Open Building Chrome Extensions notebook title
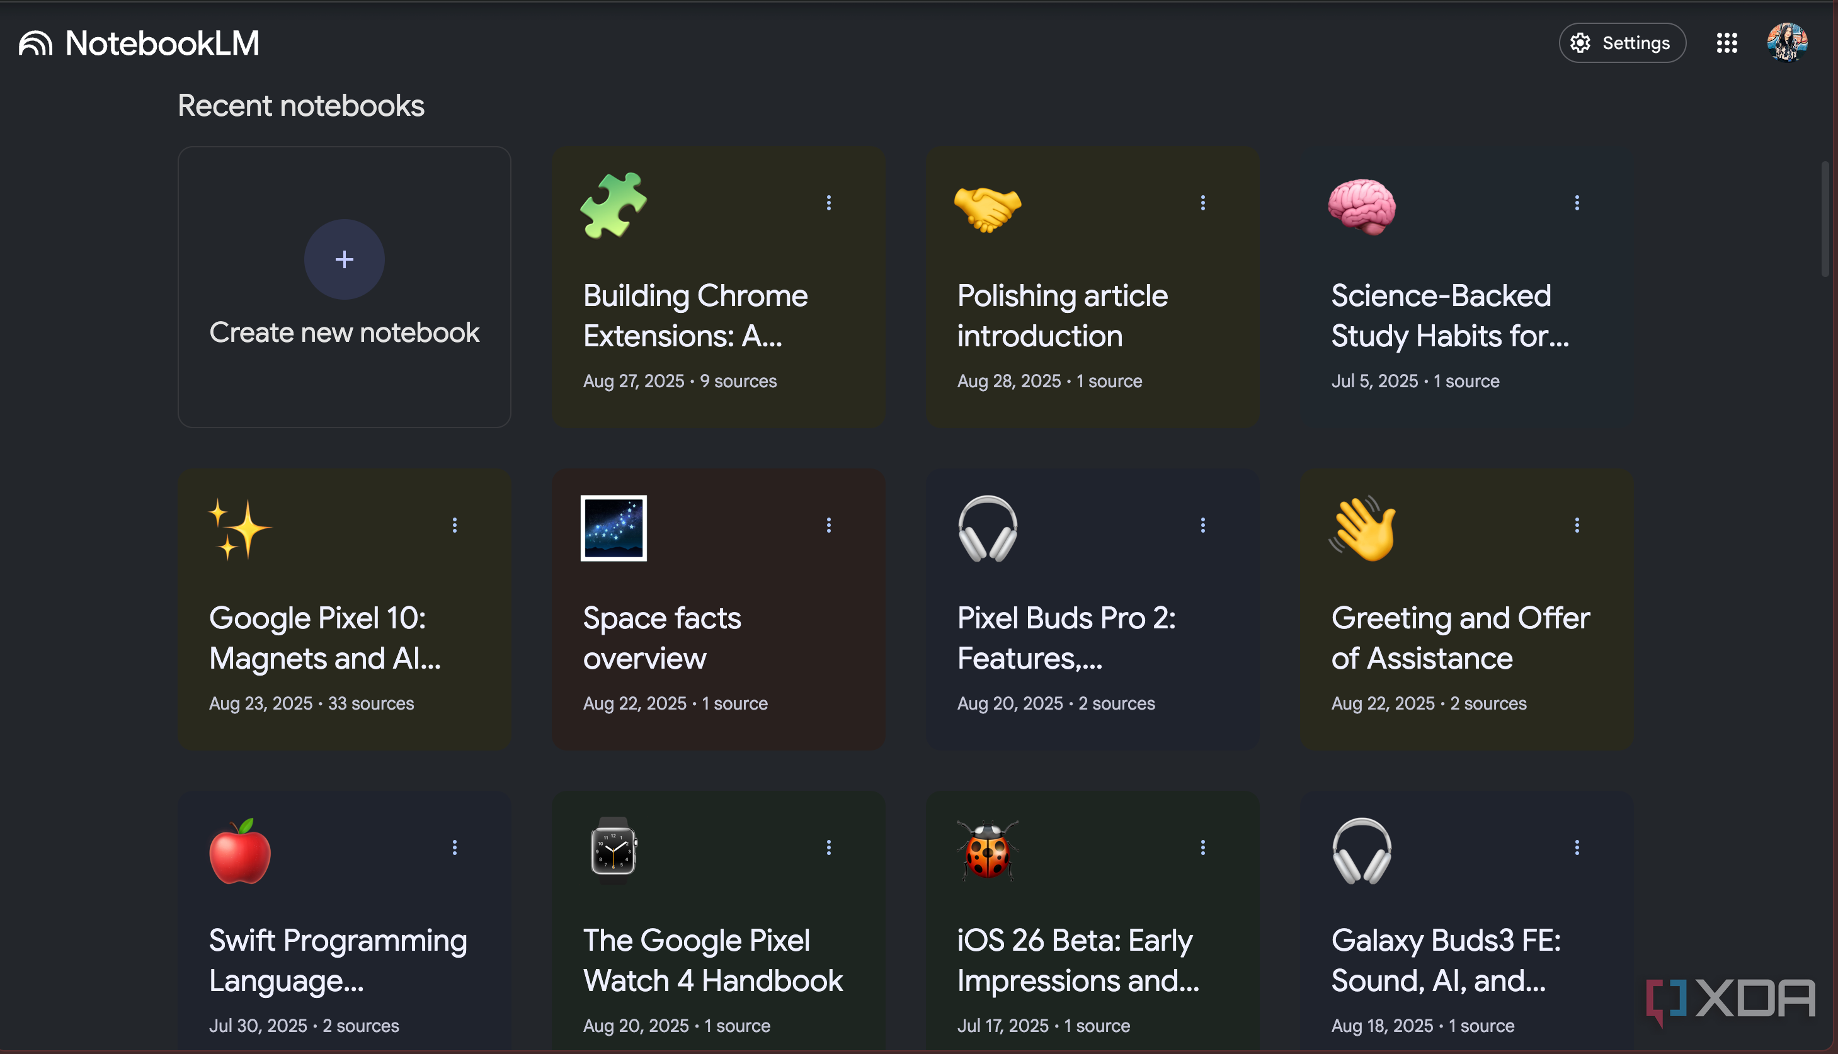The width and height of the screenshot is (1838, 1054). tap(695, 315)
